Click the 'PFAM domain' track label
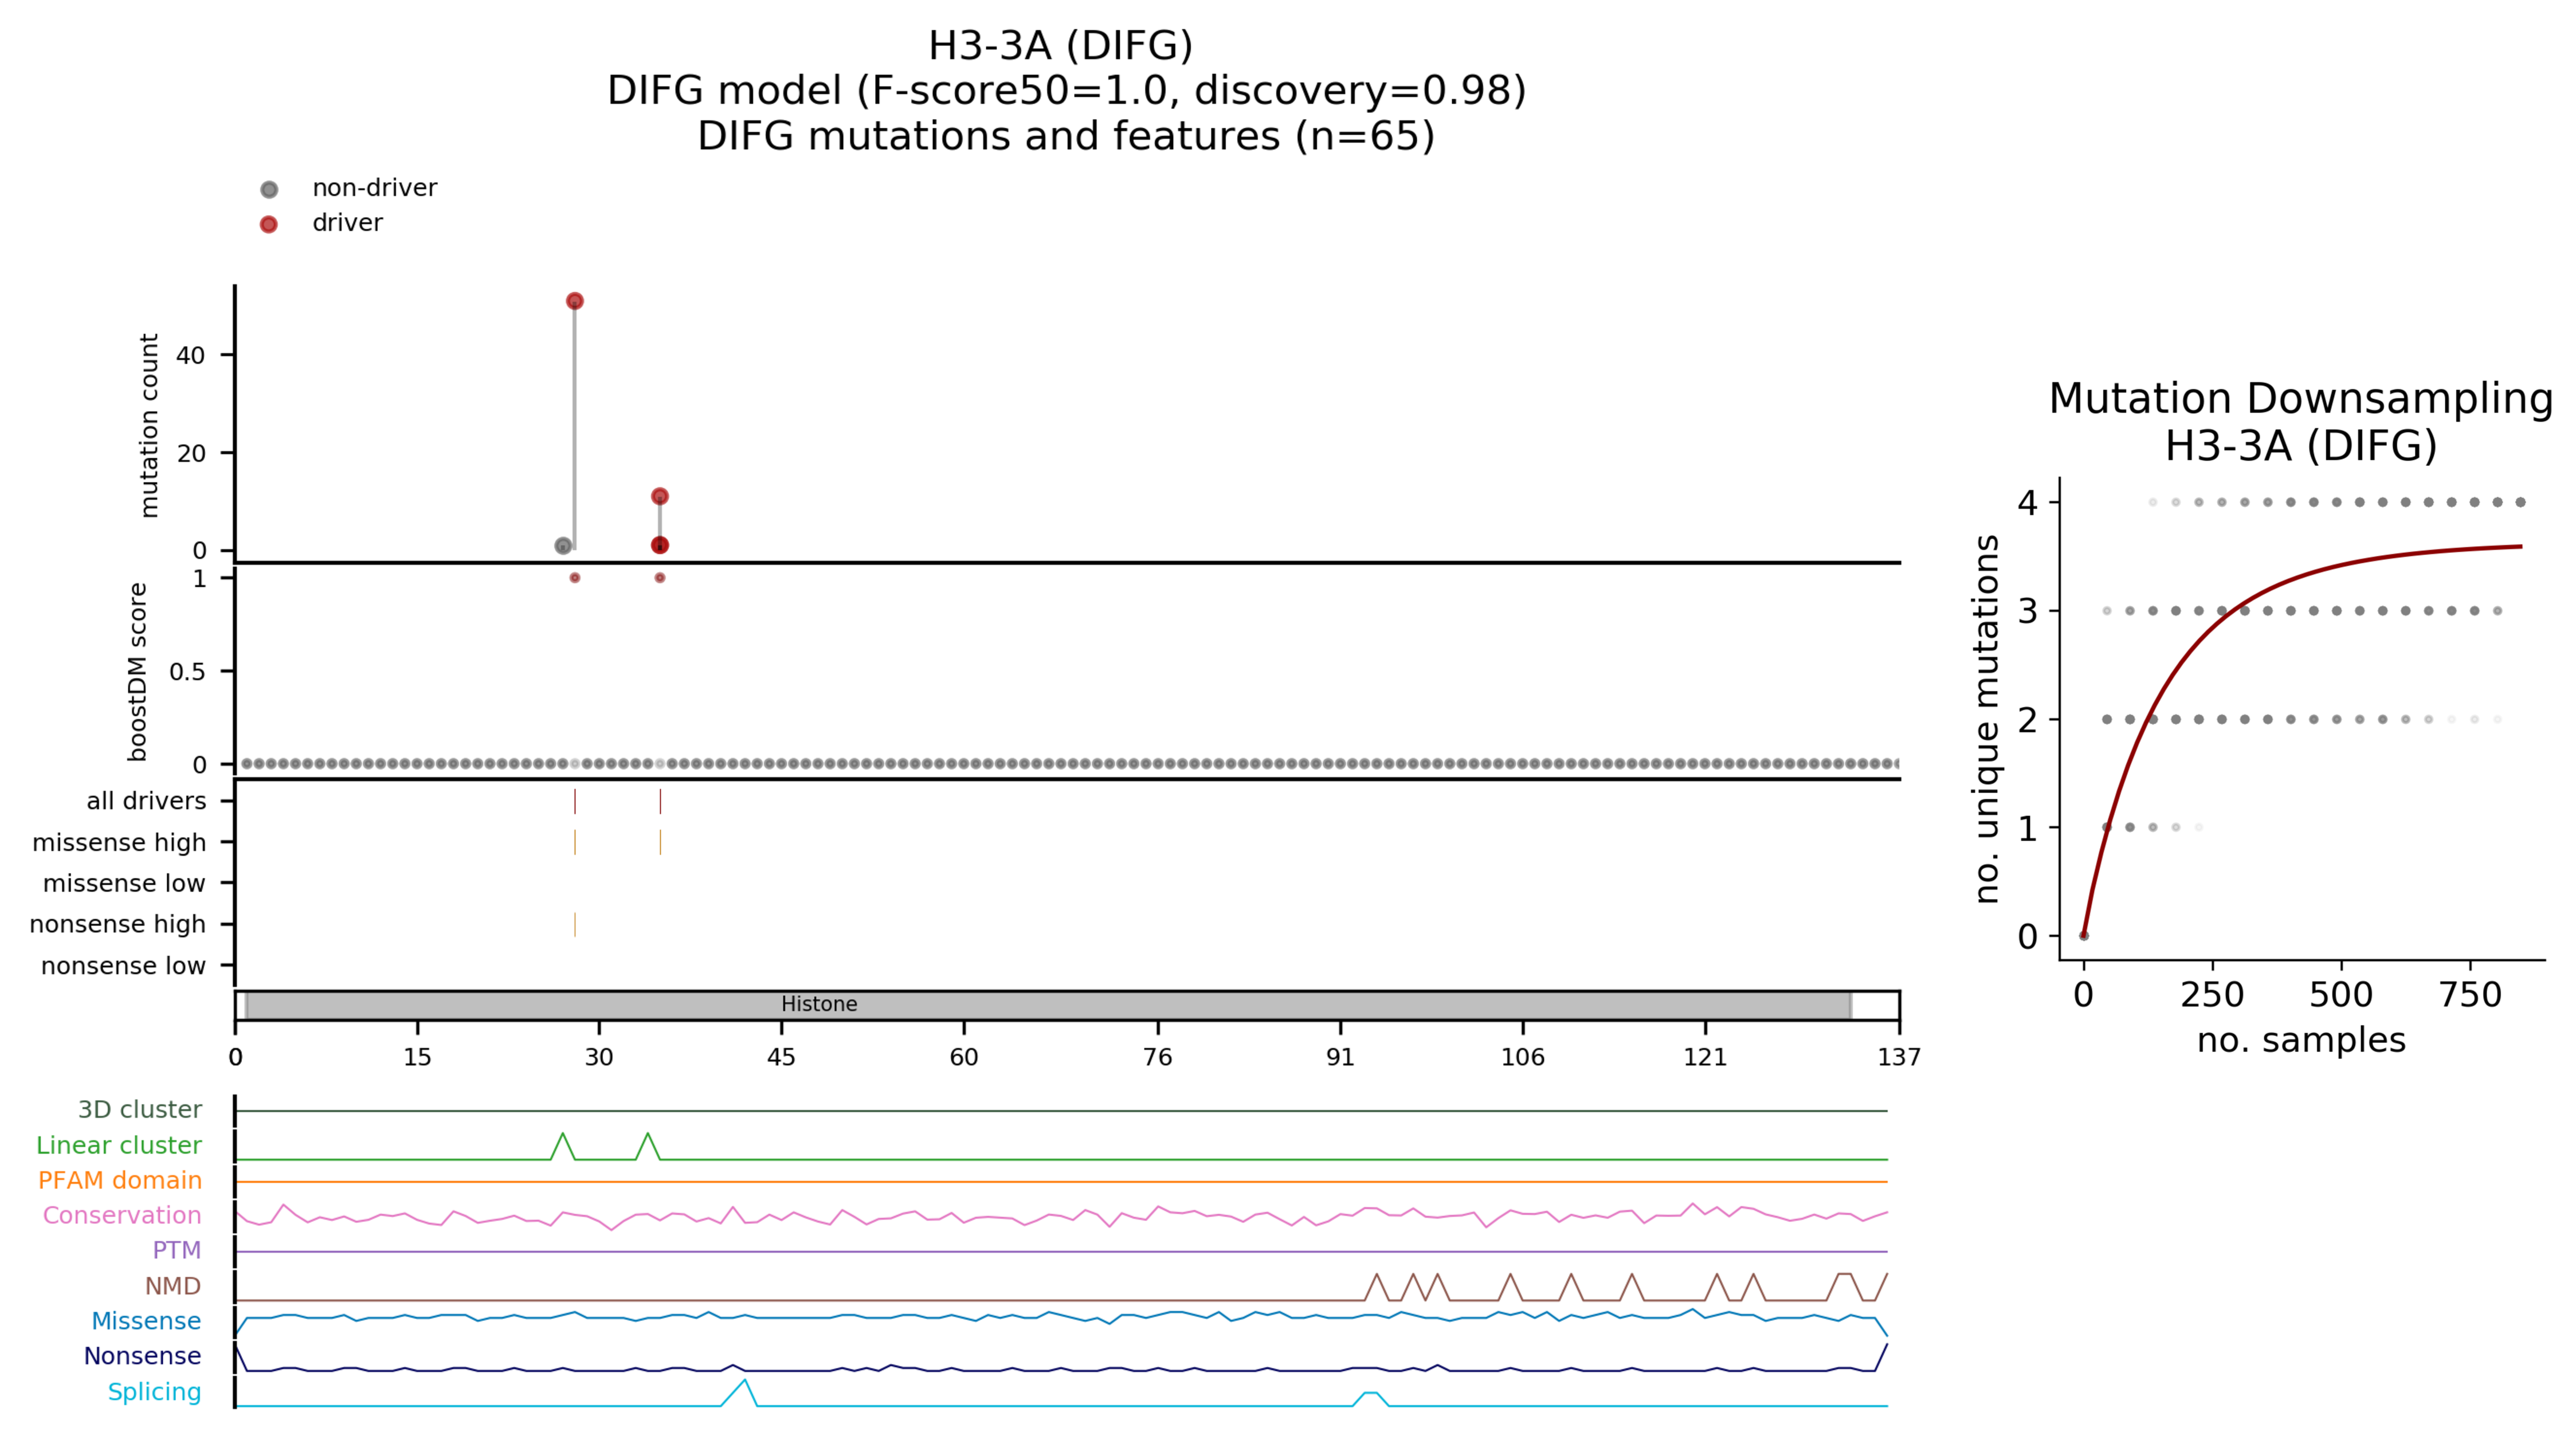Screen dimensions: 2576x1440 coord(120,1180)
